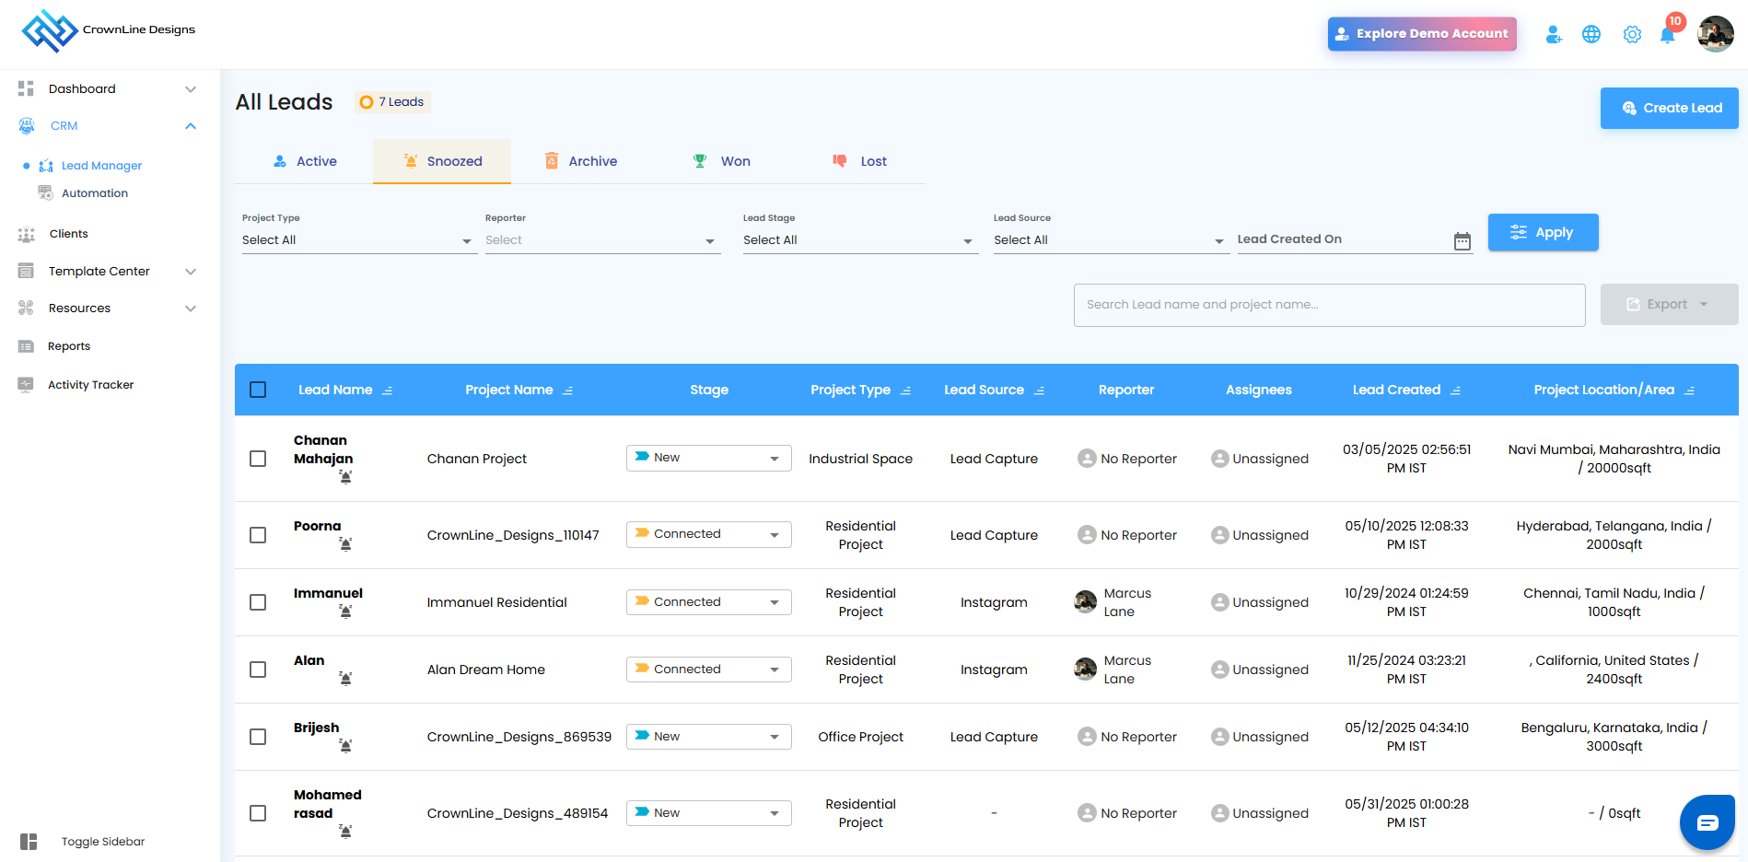The height and width of the screenshot is (862, 1748).
Task: Click the notification bell icon
Action: click(1667, 35)
